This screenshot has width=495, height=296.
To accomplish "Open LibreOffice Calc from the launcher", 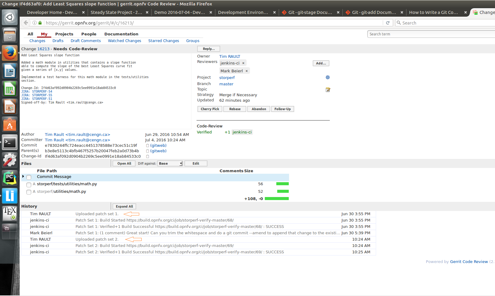I will point(10,89).
